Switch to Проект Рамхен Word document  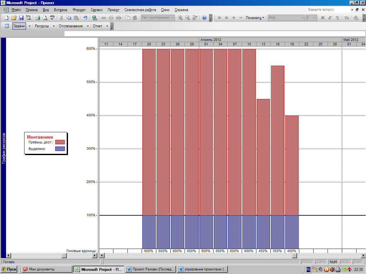coord(151,269)
